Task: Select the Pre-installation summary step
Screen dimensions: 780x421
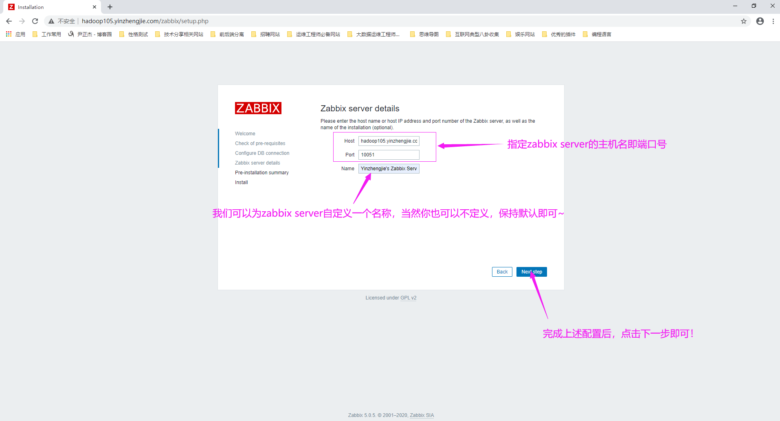Action: point(262,173)
